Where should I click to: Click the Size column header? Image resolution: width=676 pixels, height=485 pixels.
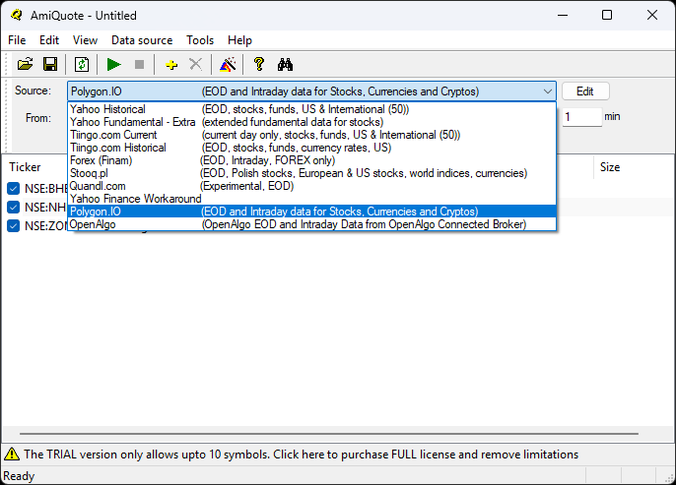pos(610,167)
